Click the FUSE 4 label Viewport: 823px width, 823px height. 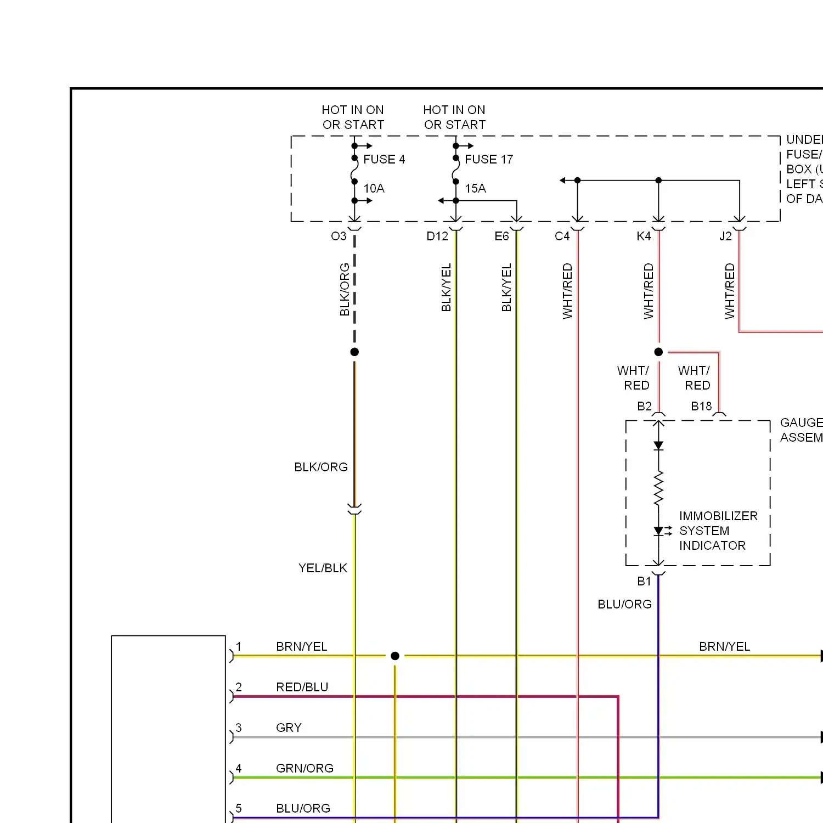384,160
